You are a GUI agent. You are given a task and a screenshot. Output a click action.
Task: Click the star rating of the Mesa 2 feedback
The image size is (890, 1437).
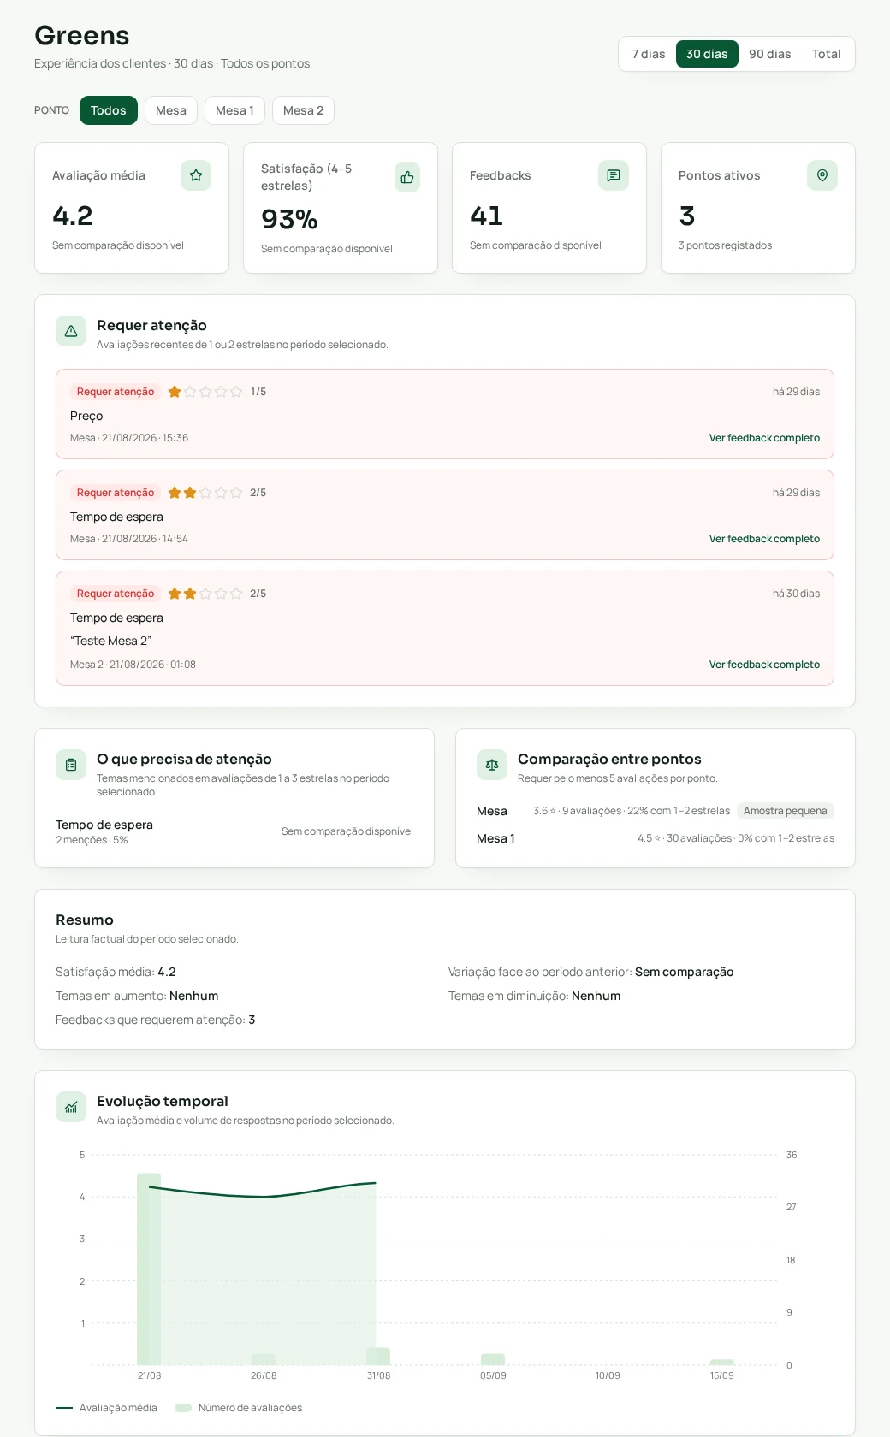point(205,594)
